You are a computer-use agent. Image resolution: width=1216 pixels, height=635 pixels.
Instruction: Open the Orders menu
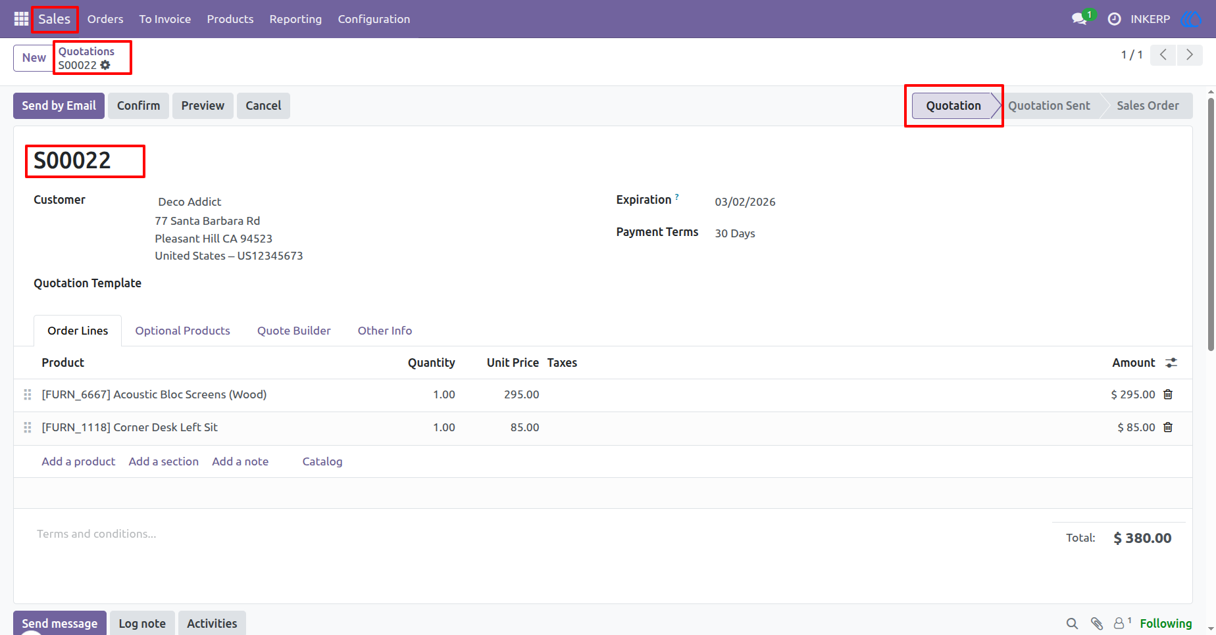coord(105,19)
